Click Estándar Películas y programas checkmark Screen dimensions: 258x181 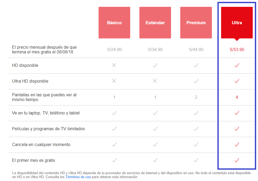coord(155,129)
